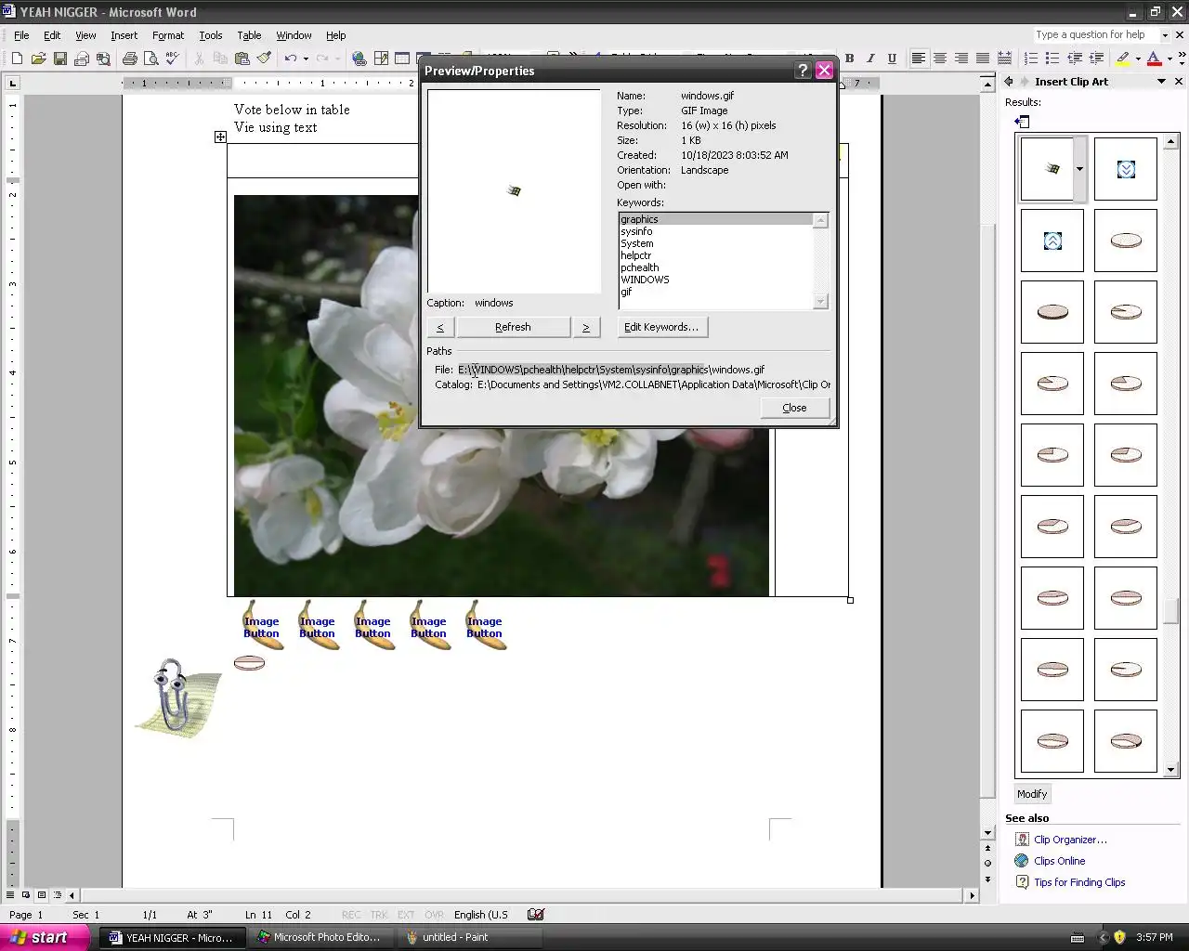Toggle Center paragraph alignment
The image size is (1189, 951).
tap(940, 59)
